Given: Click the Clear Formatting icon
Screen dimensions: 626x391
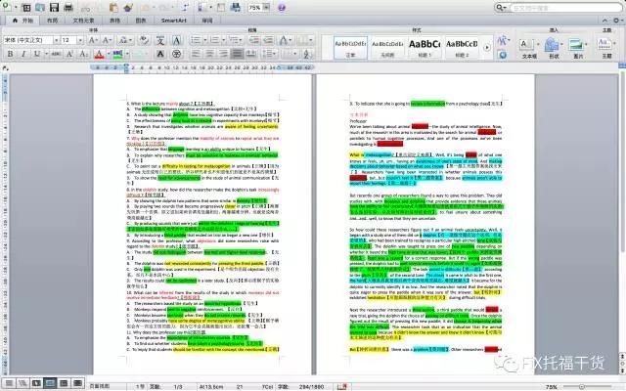Looking at the screenshot, I should 144,40.
